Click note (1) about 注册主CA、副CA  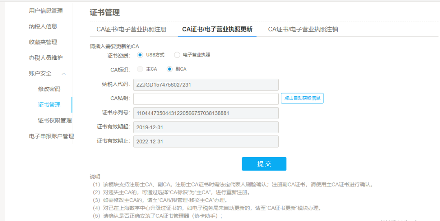232,184
